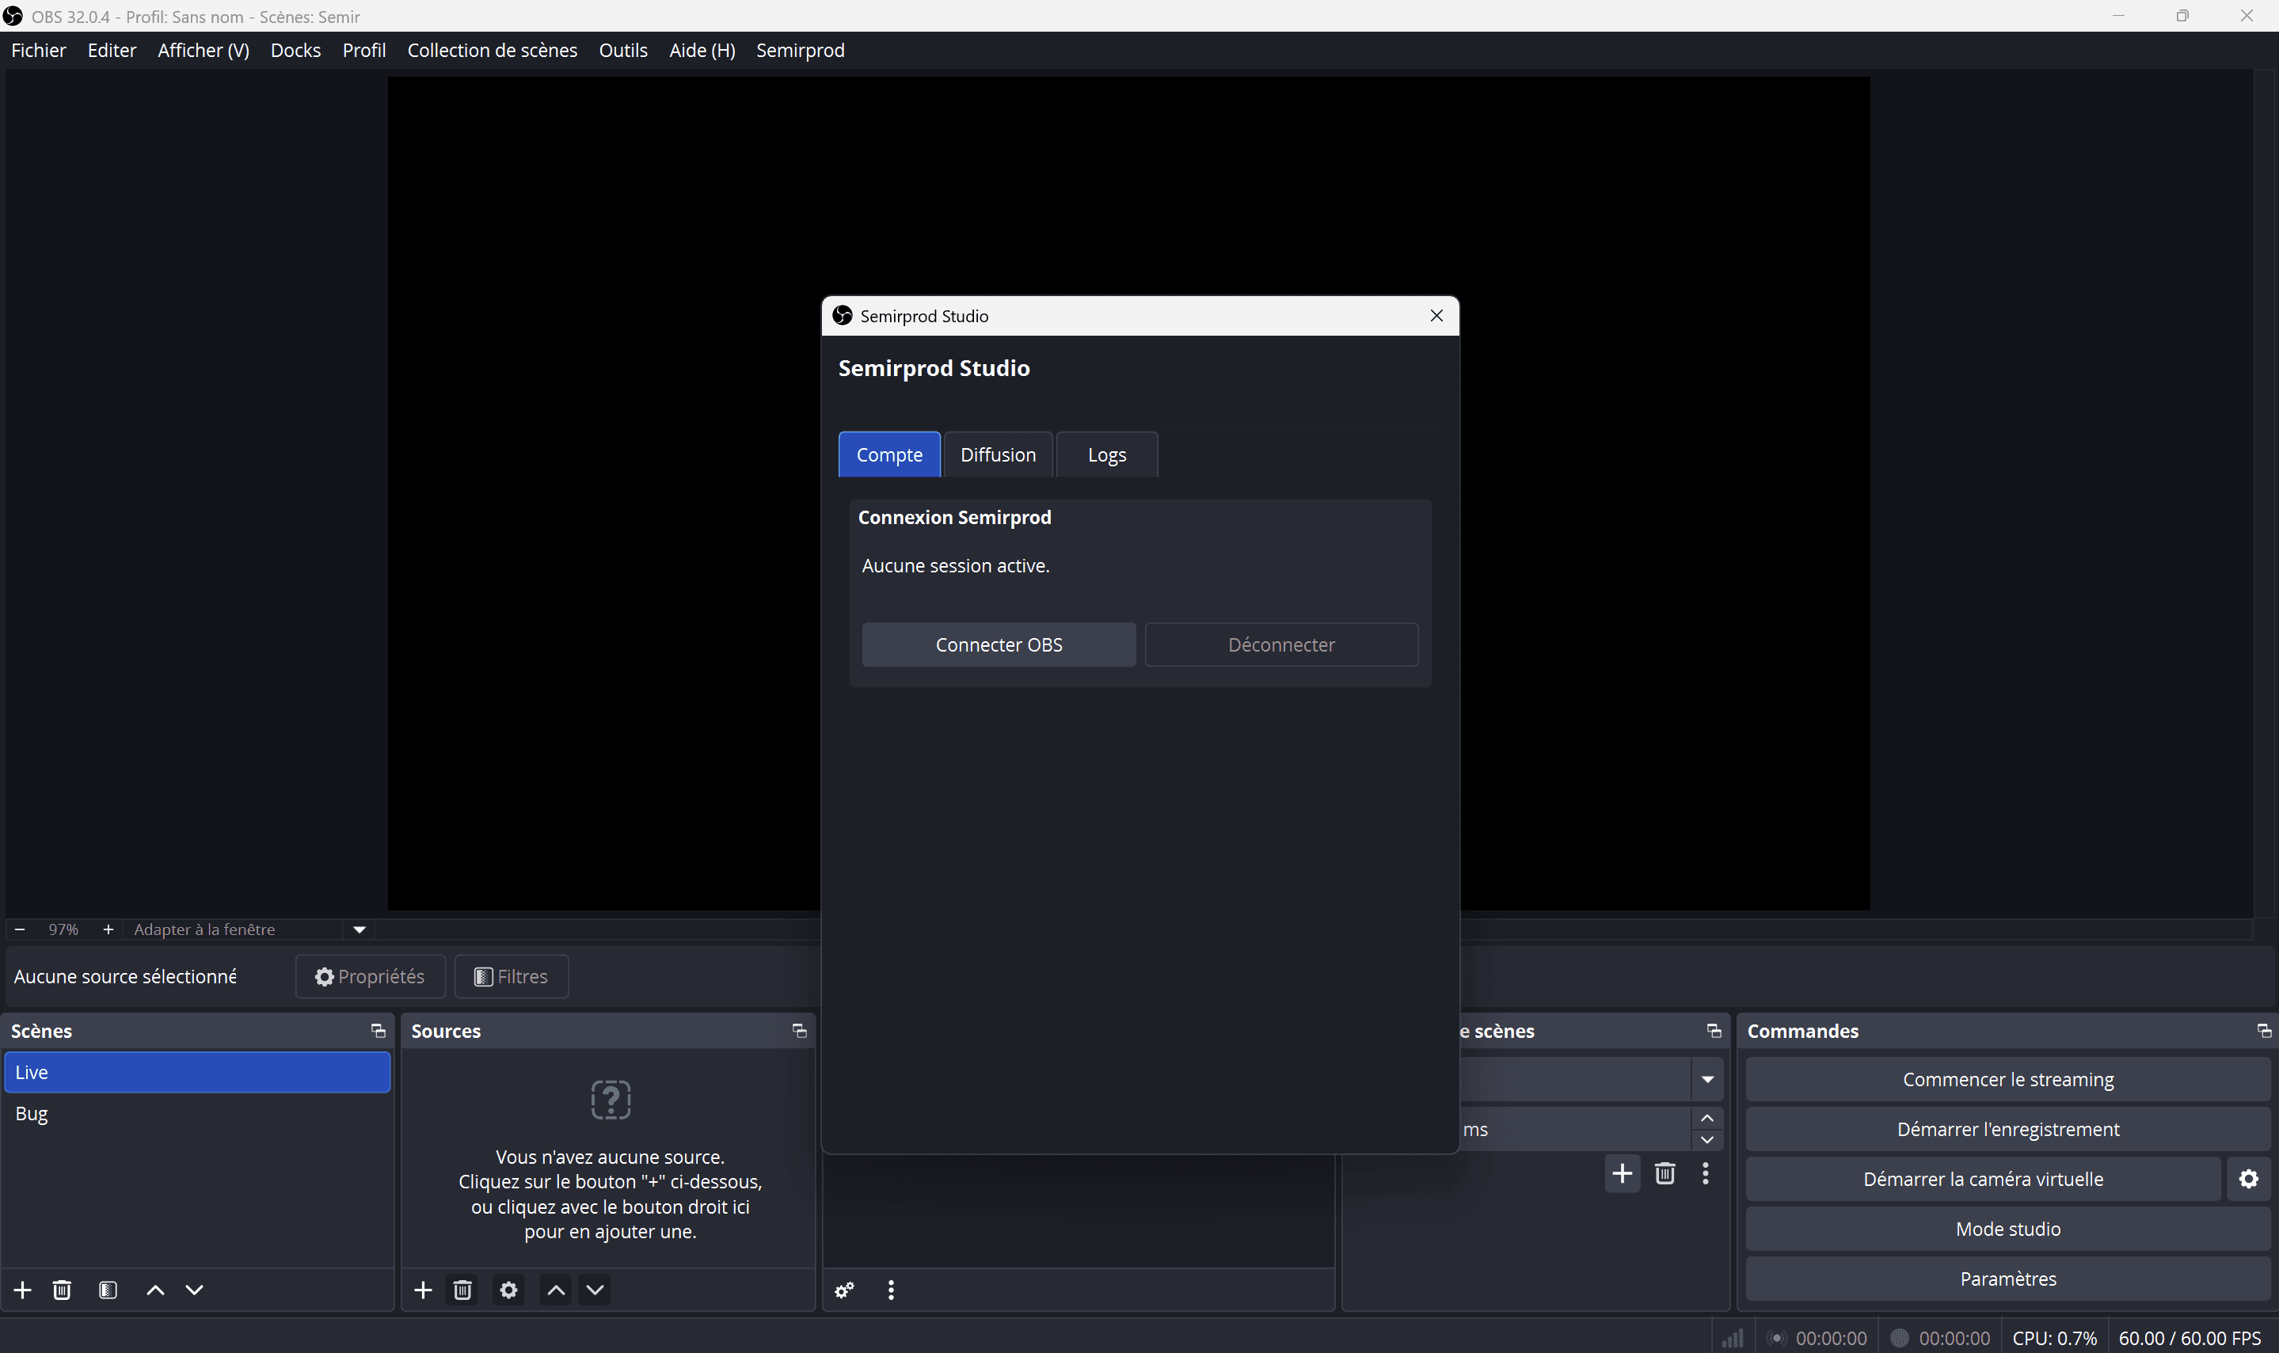This screenshot has height=1353, width=2279.
Task: Move source up in Sources dock
Action: coord(555,1289)
